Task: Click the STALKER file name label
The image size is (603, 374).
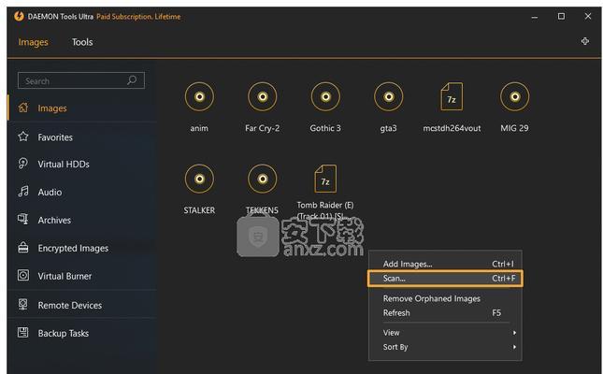Action: [x=199, y=210]
